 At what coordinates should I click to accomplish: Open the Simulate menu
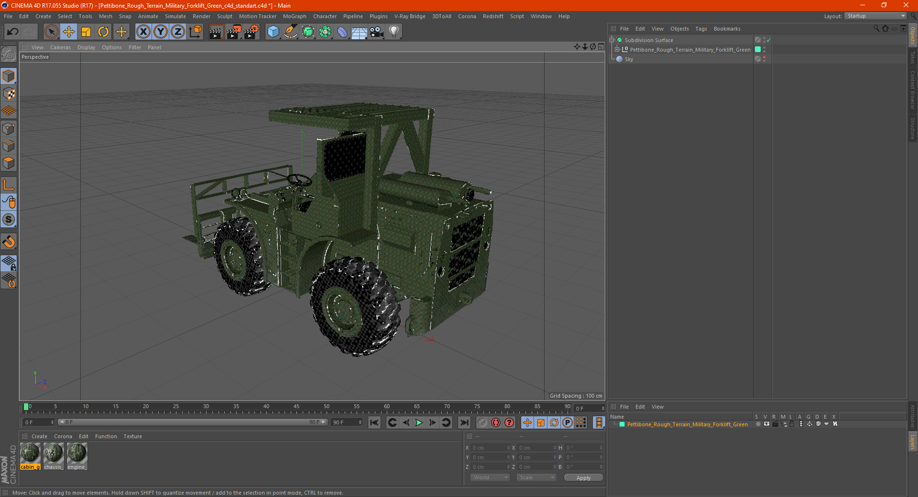[x=175, y=16]
